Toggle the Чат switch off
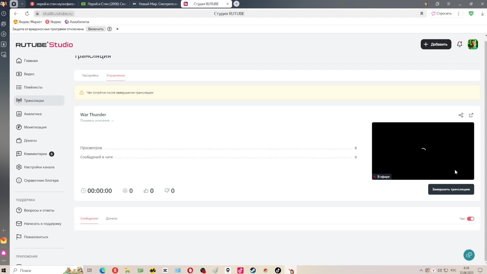 (471, 219)
